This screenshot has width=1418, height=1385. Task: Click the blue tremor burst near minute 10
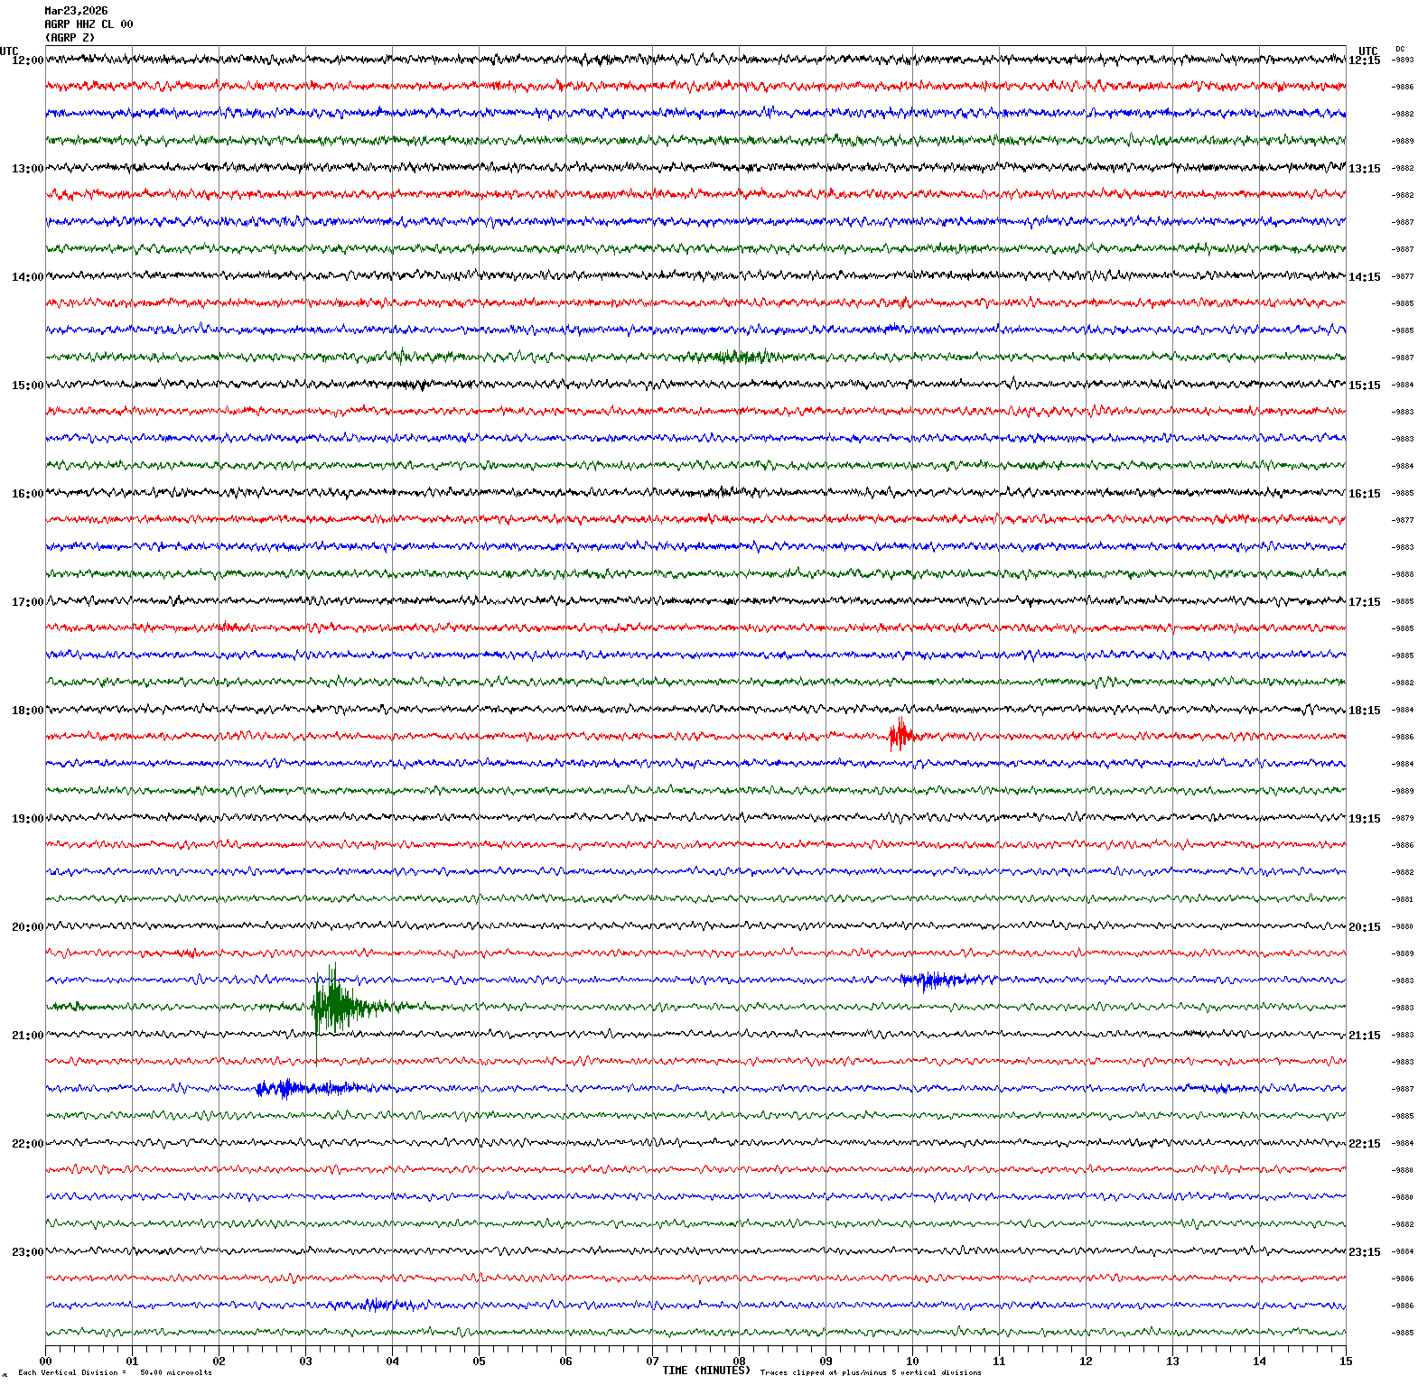pyautogui.click(x=944, y=980)
